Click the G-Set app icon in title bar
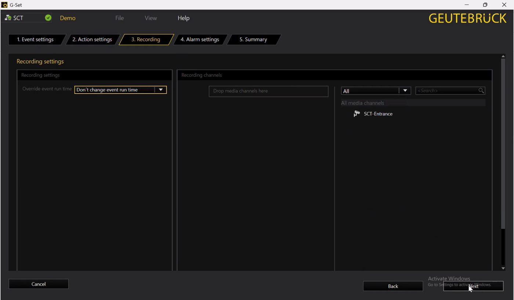 (4, 5)
